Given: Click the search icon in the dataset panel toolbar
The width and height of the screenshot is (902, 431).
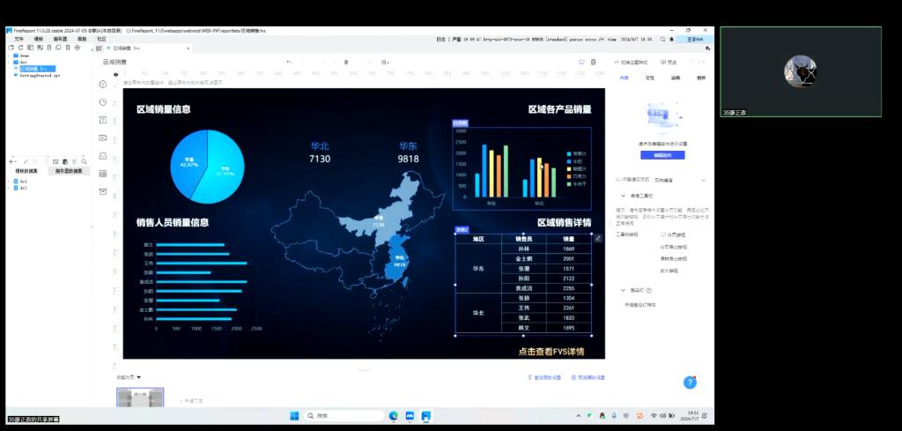Looking at the screenshot, I should click(84, 161).
